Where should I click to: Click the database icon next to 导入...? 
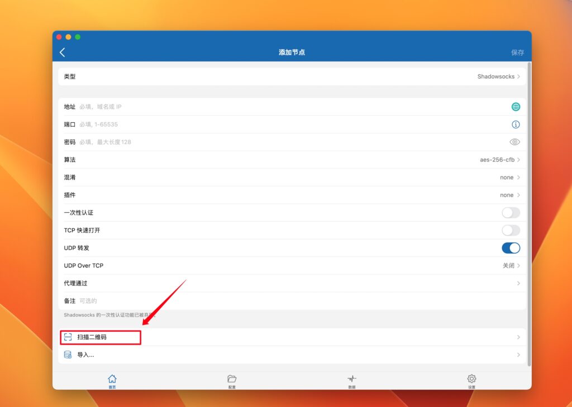tap(68, 355)
